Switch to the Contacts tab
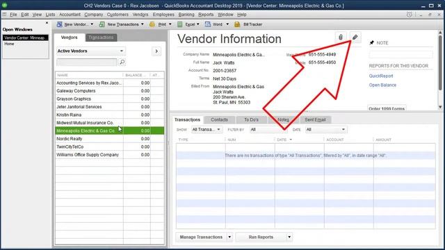This screenshot has width=445, height=250. (x=220, y=119)
